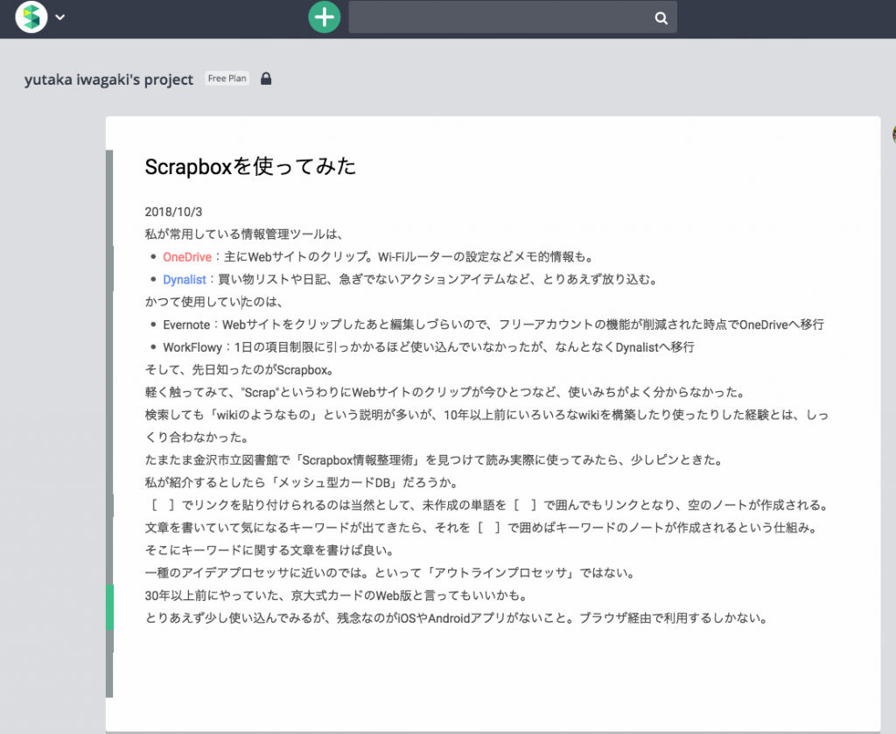Click the line mentioning '京大式カード'

(337, 595)
